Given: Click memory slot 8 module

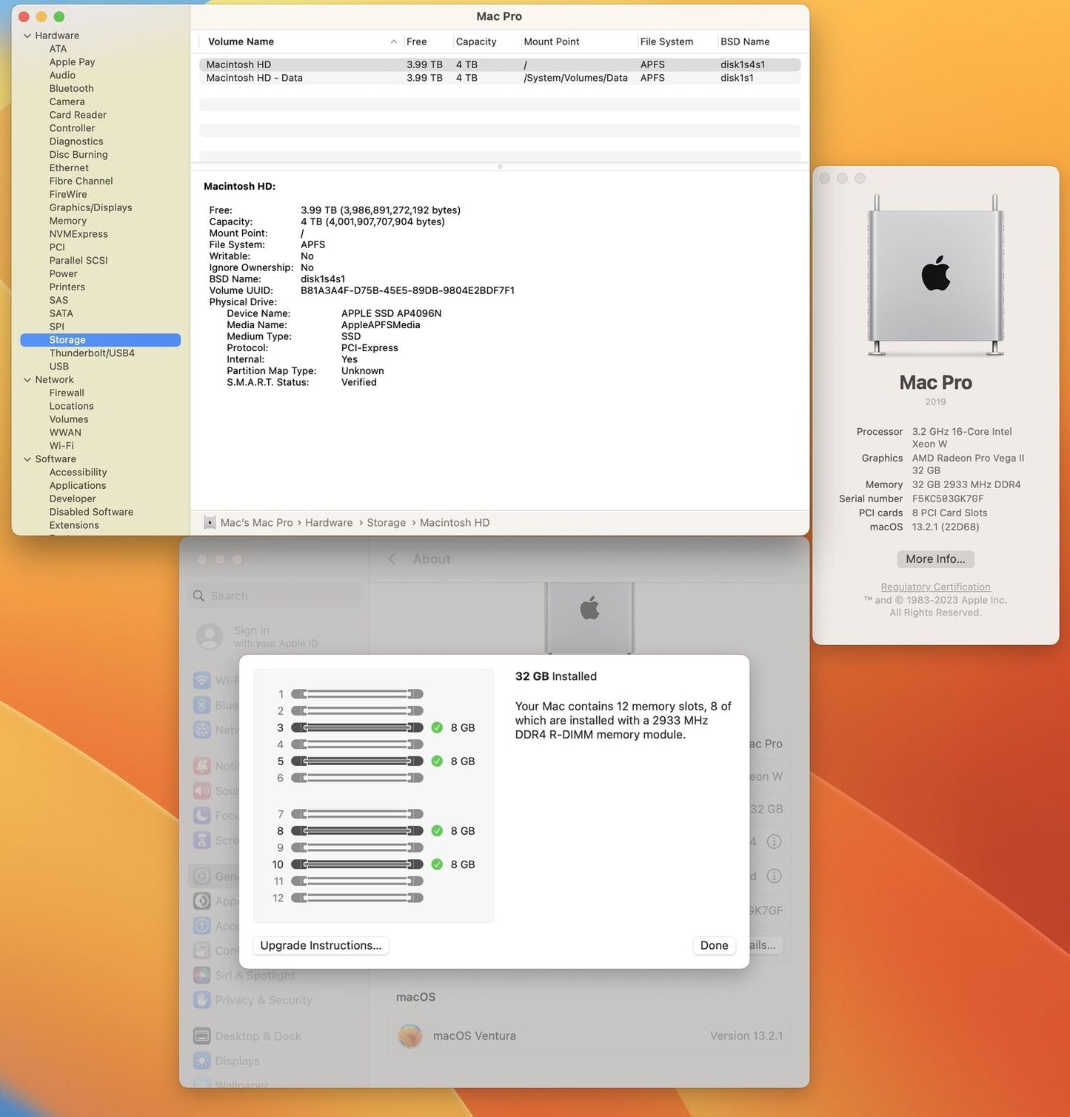Looking at the screenshot, I should coord(357,831).
